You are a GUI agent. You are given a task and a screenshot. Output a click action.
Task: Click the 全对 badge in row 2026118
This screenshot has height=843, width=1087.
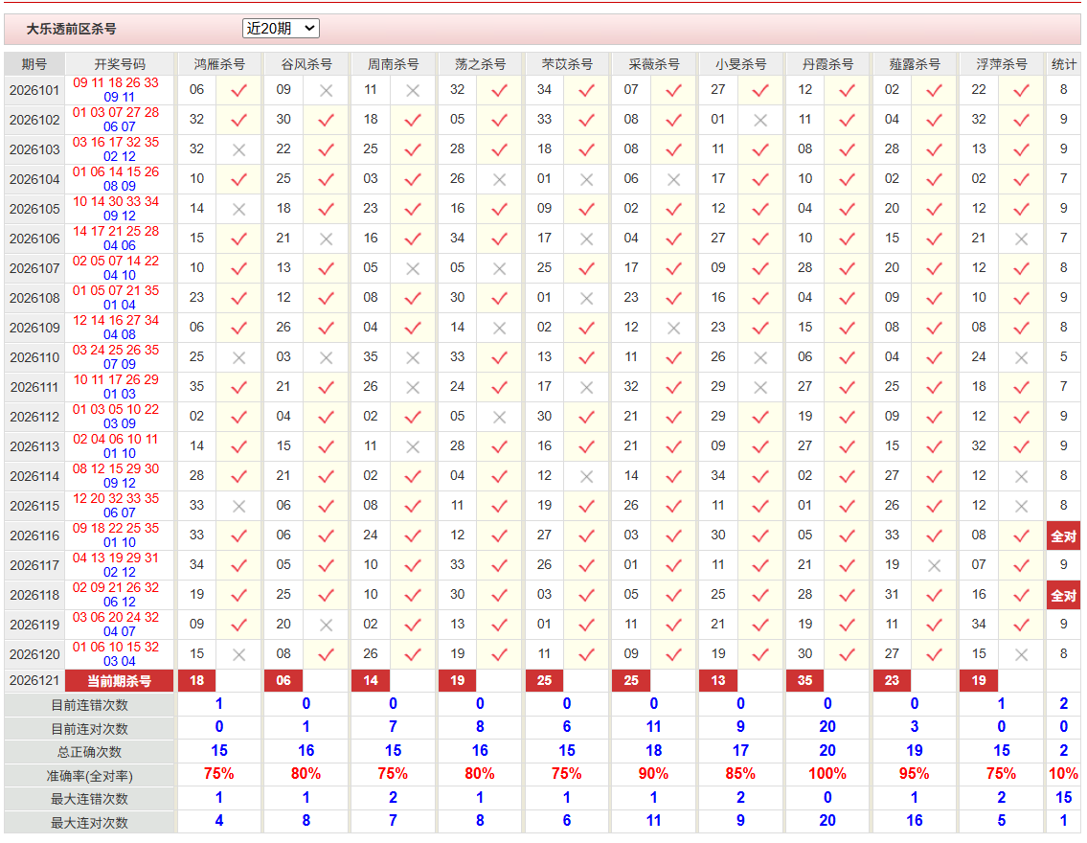click(x=1063, y=596)
